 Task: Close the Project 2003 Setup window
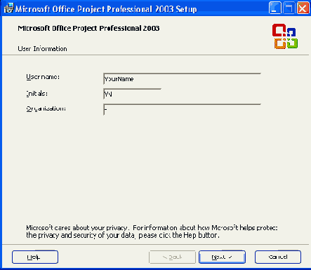(x=303, y=8)
